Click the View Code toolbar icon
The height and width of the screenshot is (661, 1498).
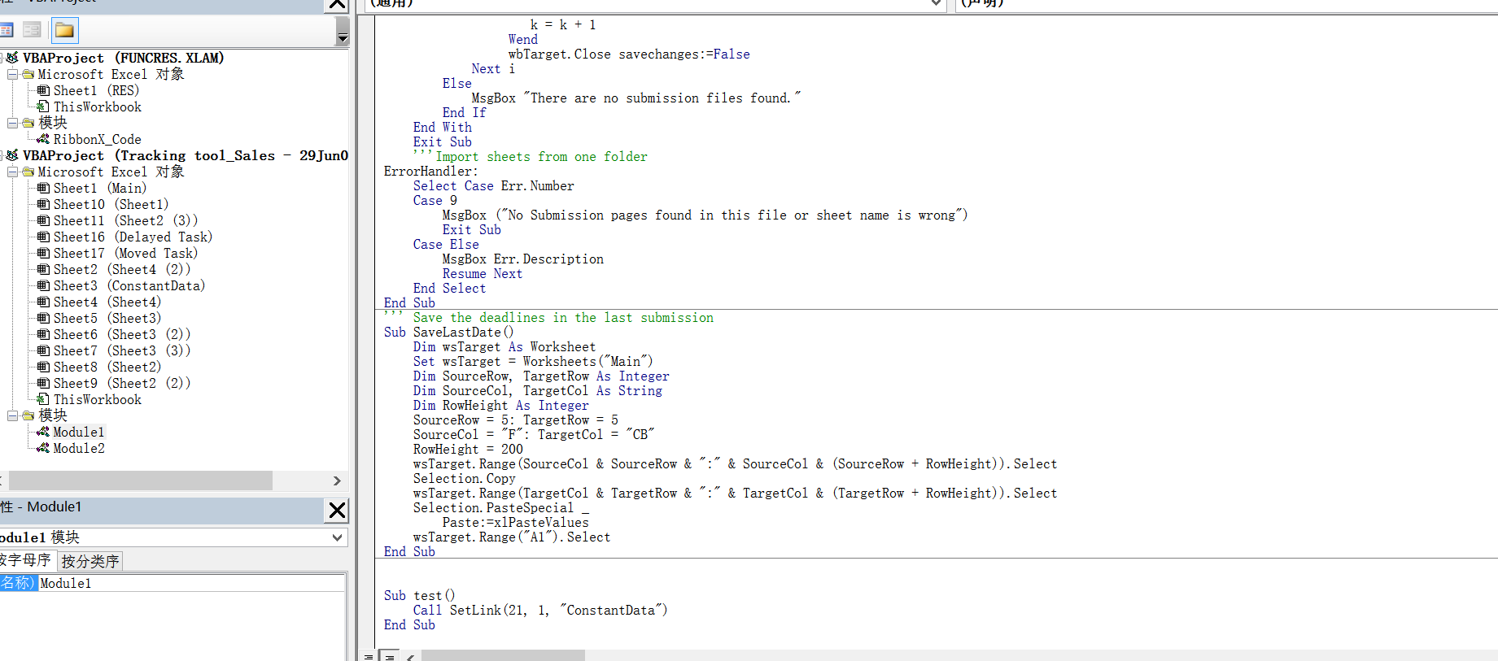pos(7,31)
